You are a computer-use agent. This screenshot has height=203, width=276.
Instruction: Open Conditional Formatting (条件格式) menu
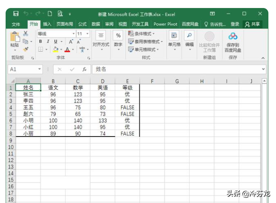(x=141, y=33)
